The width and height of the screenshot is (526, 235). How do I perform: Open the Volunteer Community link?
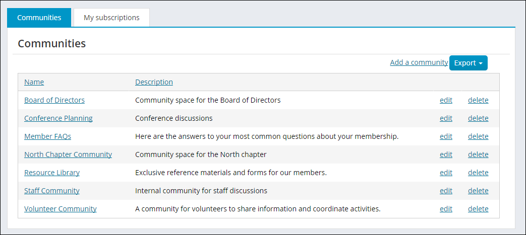[x=61, y=208]
